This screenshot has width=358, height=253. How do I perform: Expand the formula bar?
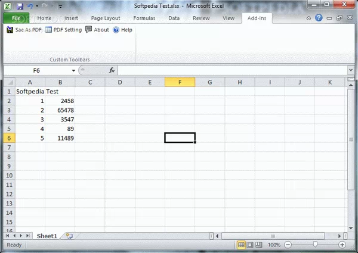coord(350,70)
